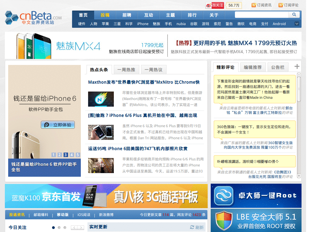The width and height of the screenshot is (310, 232).
Task: Open the 订阅评论 link text
Action: [x=291, y=5]
